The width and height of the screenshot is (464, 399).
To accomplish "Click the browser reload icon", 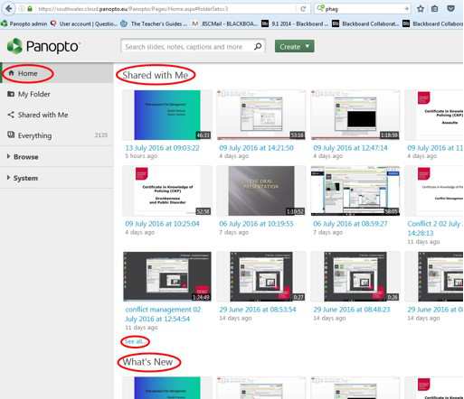I will [x=303, y=9].
